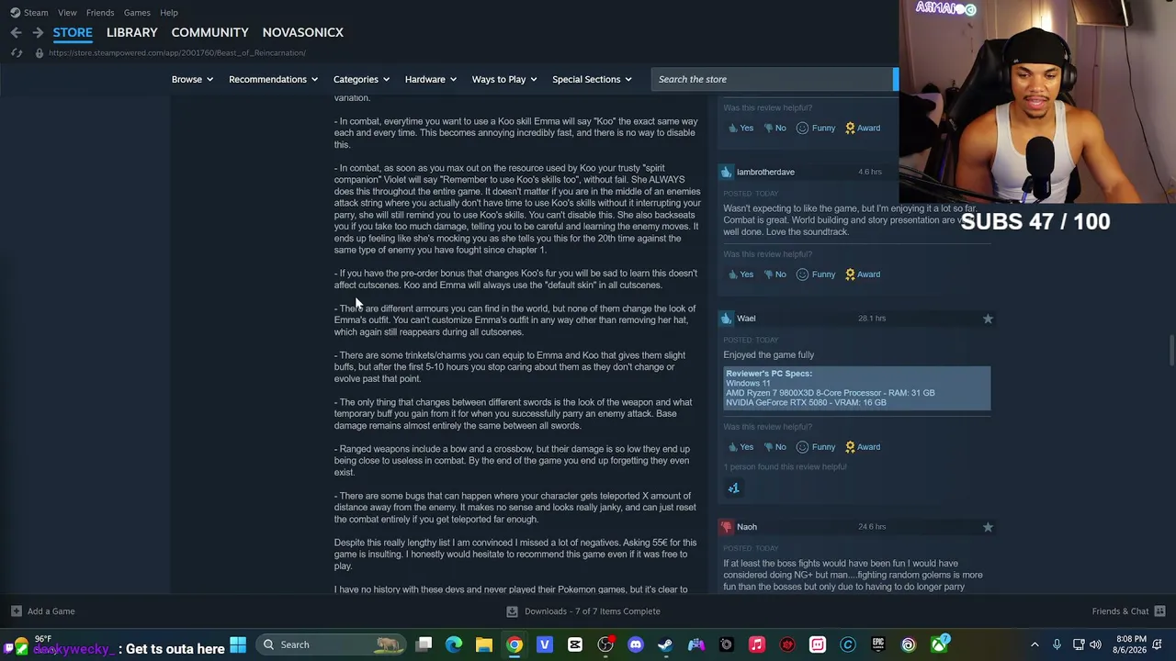
Task: Open the Windows Start menu
Action: pos(238,644)
